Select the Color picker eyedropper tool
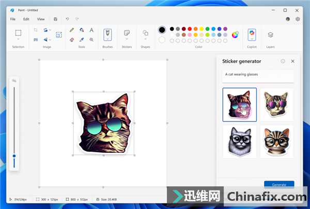 coord(82,40)
